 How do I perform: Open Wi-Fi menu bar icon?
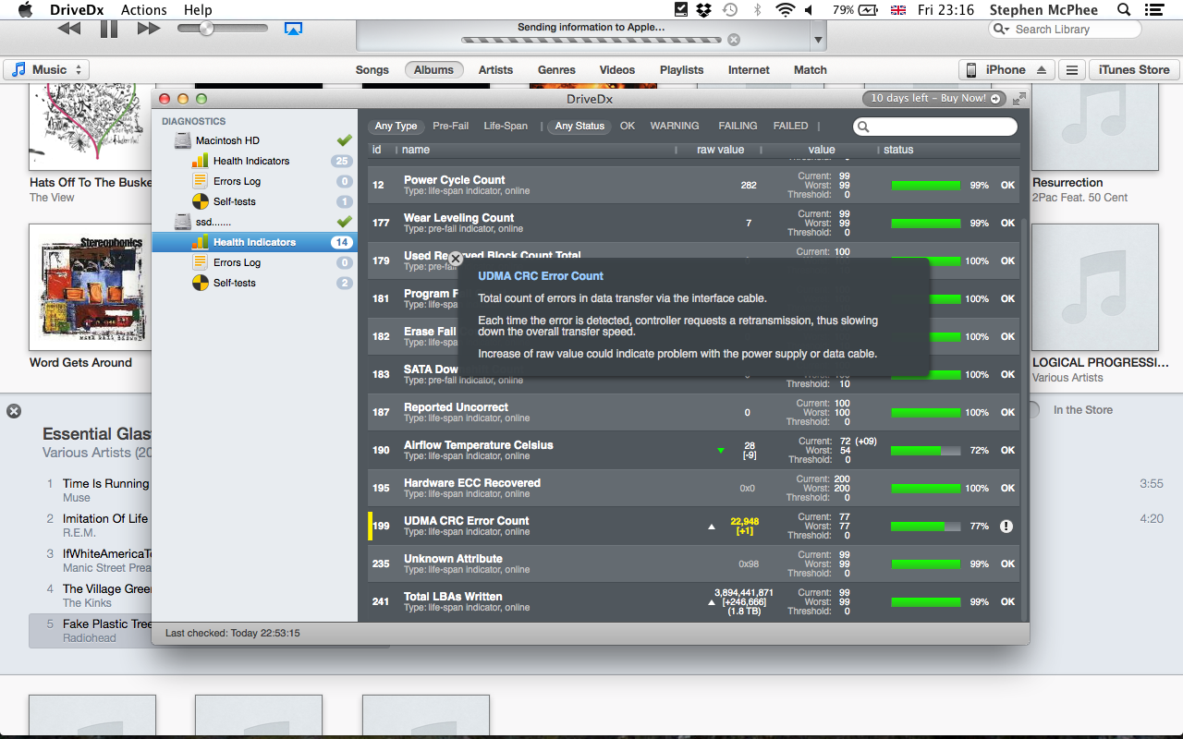[x=786, y=9]
